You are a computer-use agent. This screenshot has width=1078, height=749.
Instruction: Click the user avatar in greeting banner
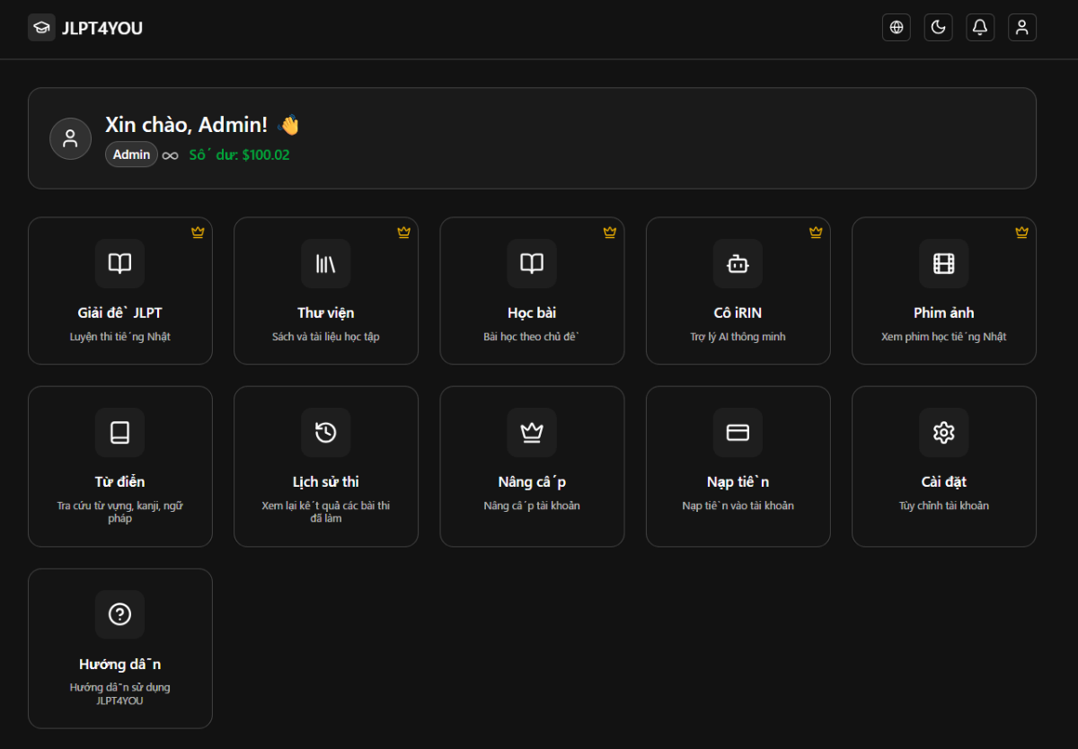[70, 138]
